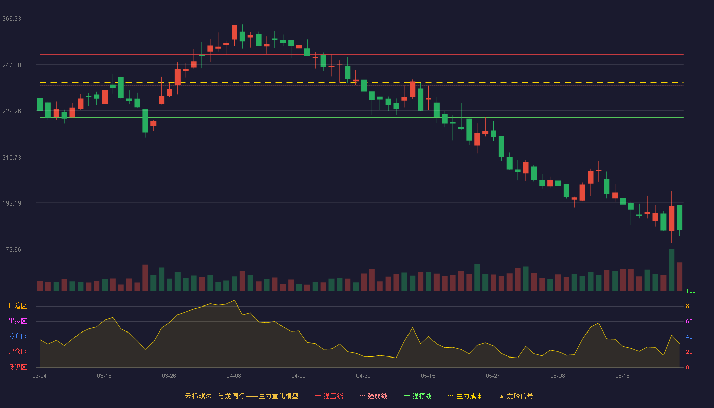Click the 266.33 price axis label
The width and height of the screenshot is (714, 408).
pos(12,19)
